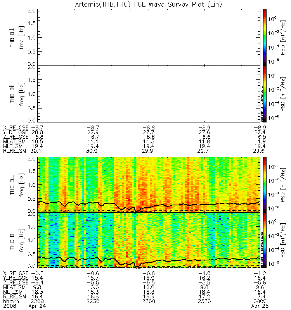This screenshot has height=310, width=291.
Task: Click the "Apr 25" date label
Action: coord(260,306)
